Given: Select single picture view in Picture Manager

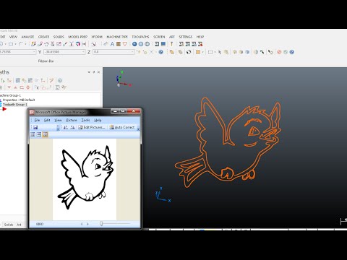Looking at the screenshot, I should (x=45, y=134).
